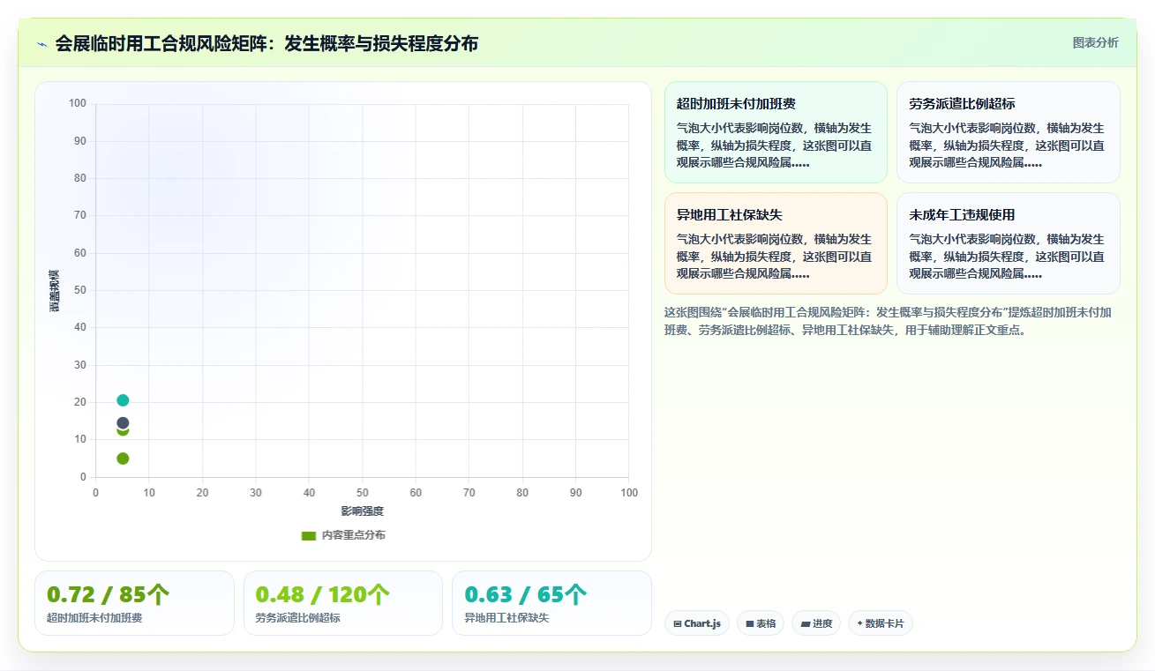Click the lightning icon beside the title
The image size is (1155, 671).
click(x=41, y=44)
